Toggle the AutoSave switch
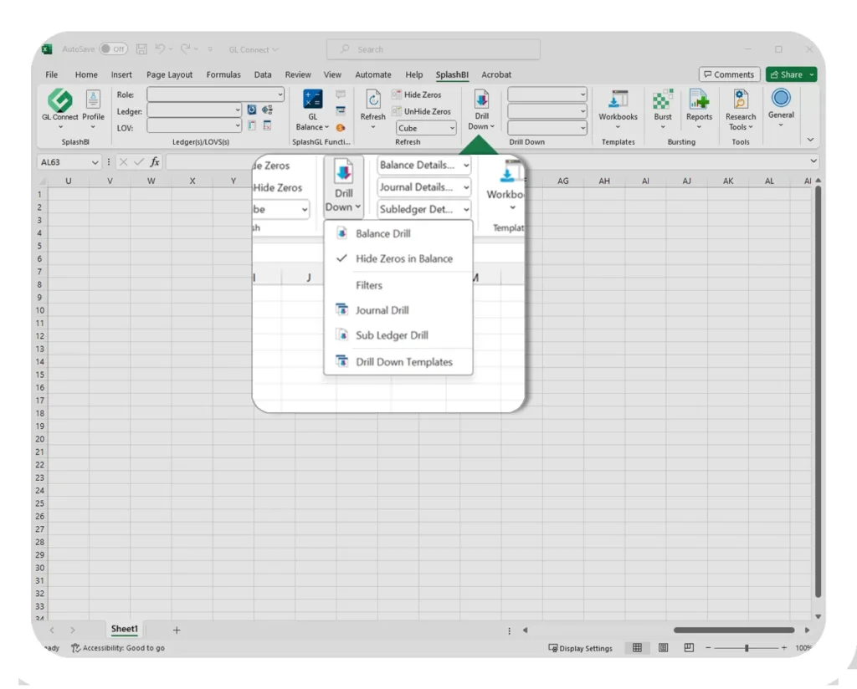 113,49
